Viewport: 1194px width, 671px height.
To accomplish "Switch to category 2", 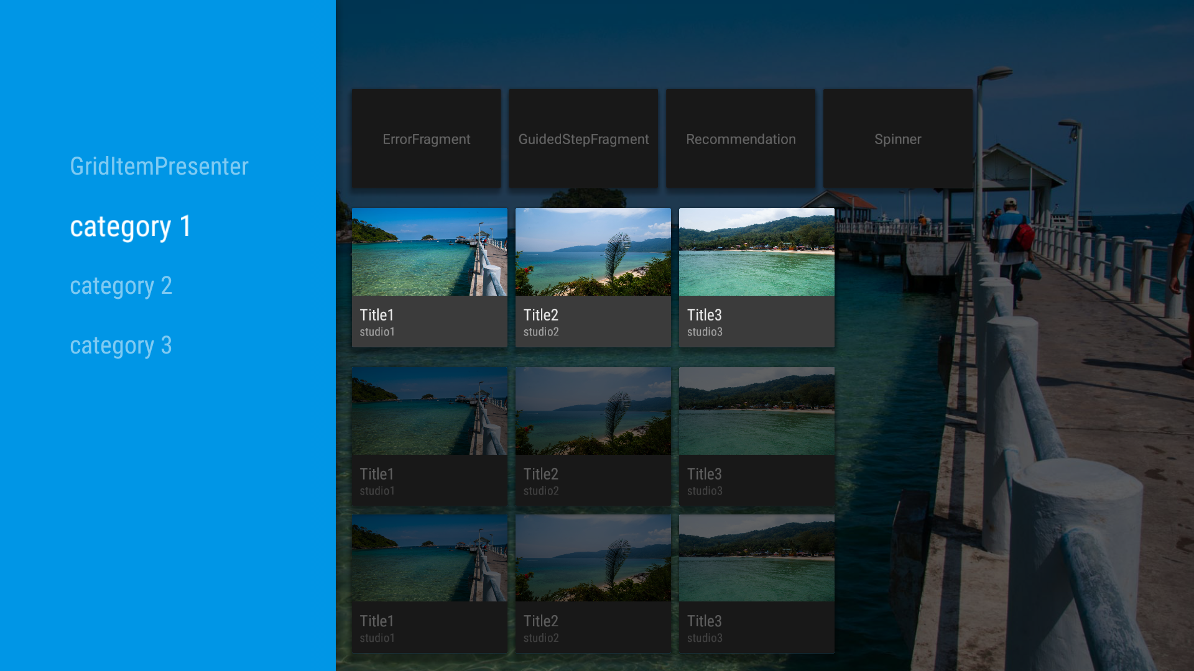I will point(121,286).
